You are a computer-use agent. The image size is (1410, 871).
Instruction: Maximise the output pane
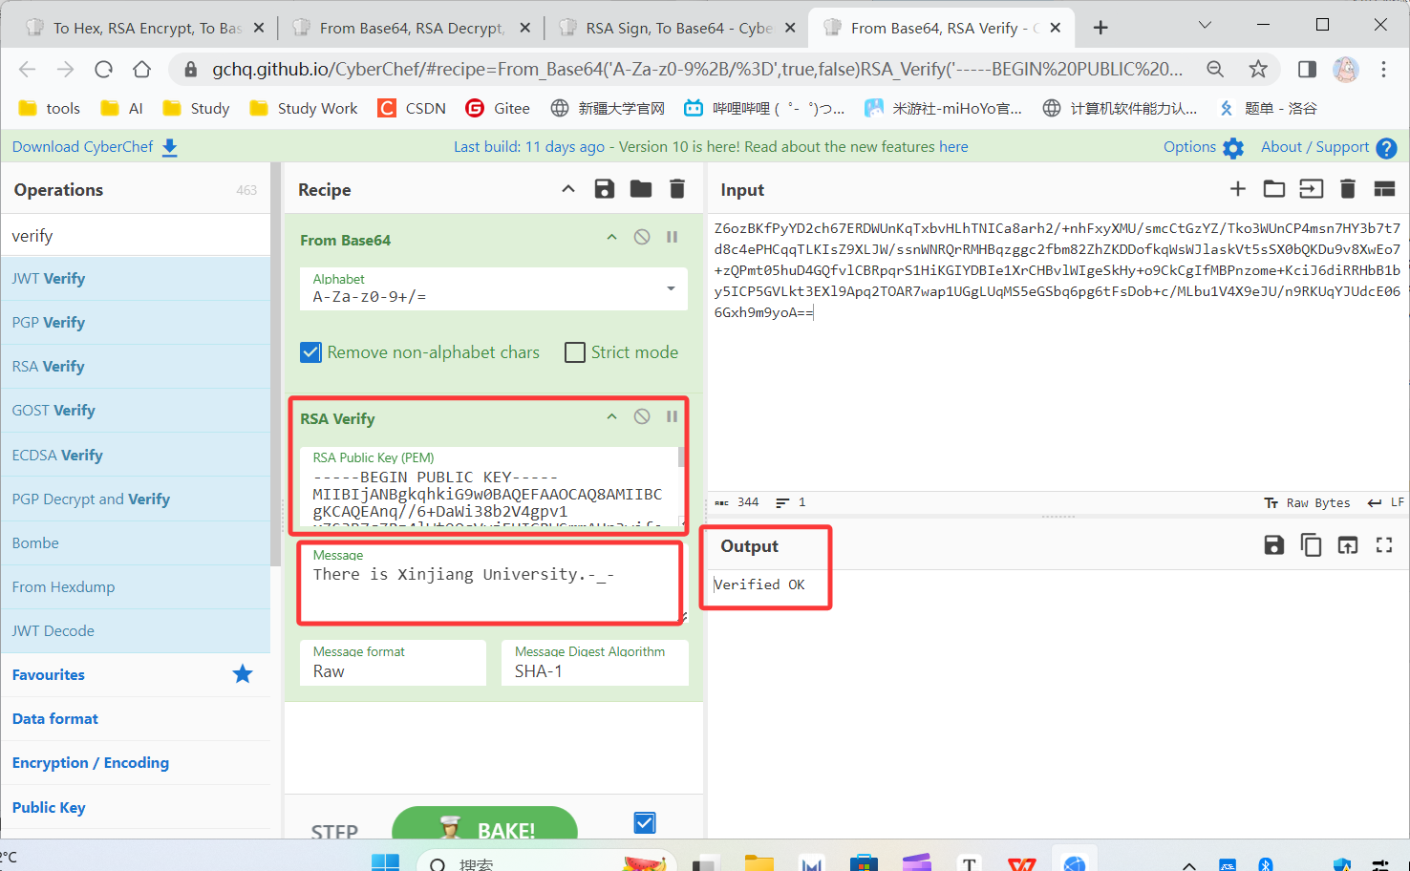[1384, 545]
